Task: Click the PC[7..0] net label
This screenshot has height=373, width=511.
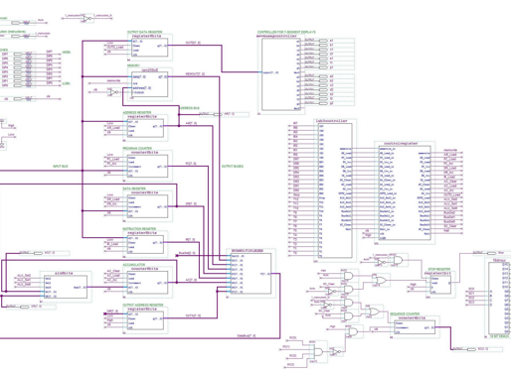Action: (x=191, y=164)
